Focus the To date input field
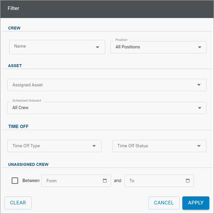The height and width of the screenshot is (214, 214). (x=159, y=180)
